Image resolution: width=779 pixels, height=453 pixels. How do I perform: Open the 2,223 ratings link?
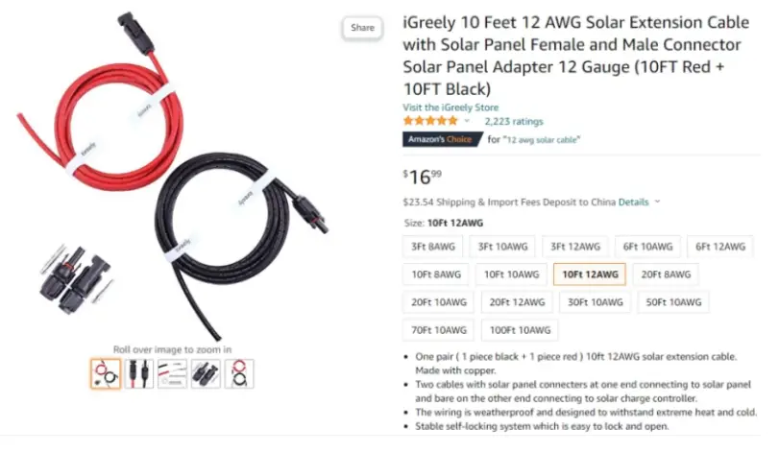[514, 121]
